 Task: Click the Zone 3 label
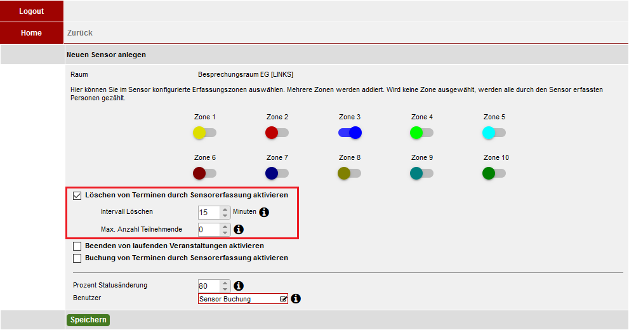(349, 117)
